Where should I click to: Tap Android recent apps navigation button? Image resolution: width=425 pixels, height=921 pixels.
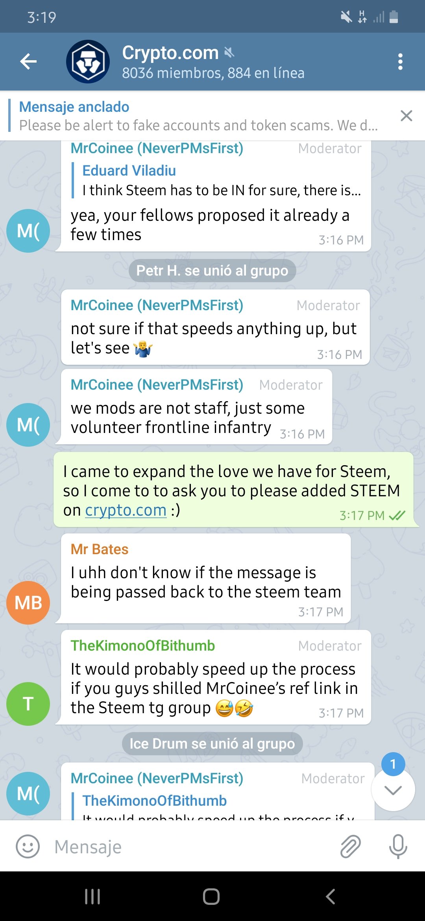92,897
